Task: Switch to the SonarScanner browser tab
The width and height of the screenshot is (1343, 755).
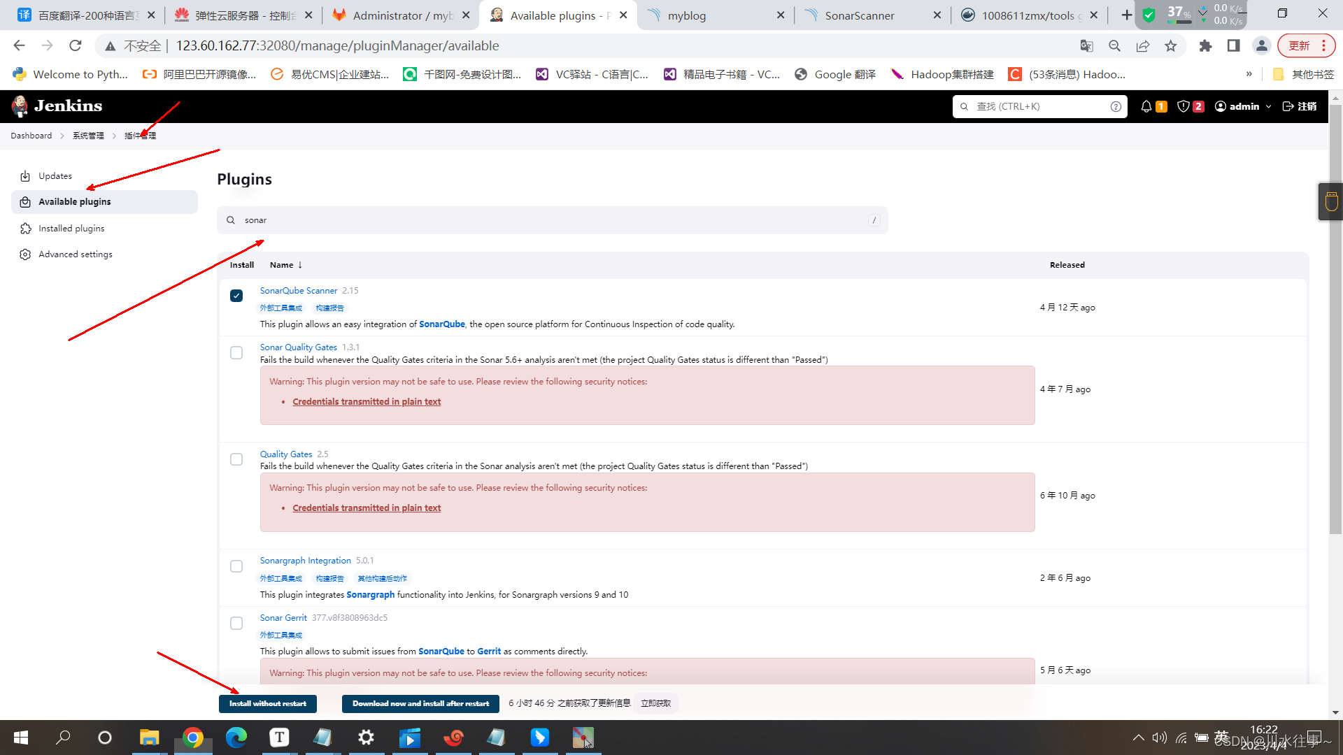Action: coord(859,15)
